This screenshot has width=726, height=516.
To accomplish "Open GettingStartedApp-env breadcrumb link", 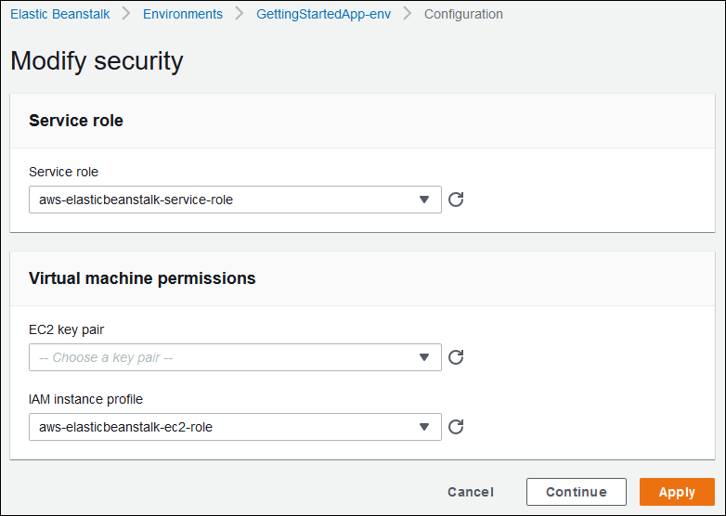I will [323, 14].
